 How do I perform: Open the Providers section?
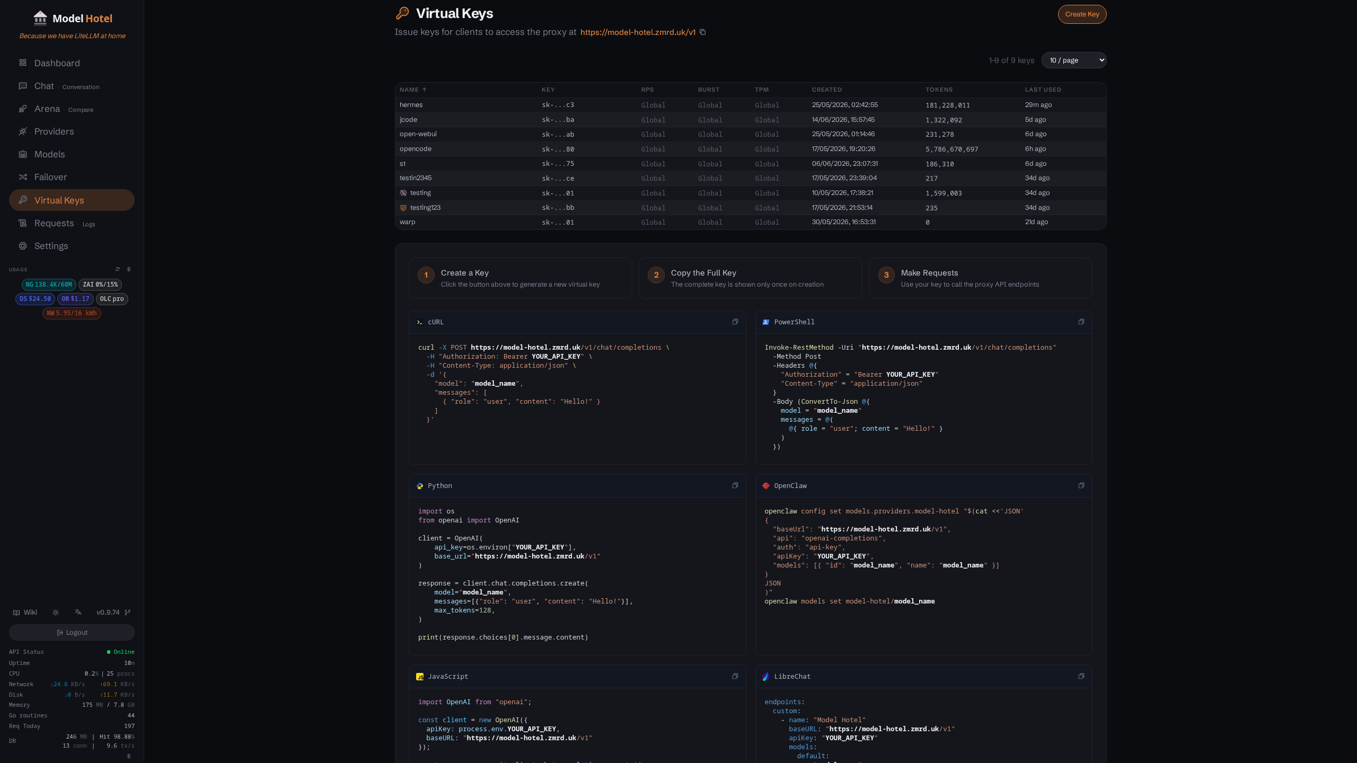click(72, 131)
